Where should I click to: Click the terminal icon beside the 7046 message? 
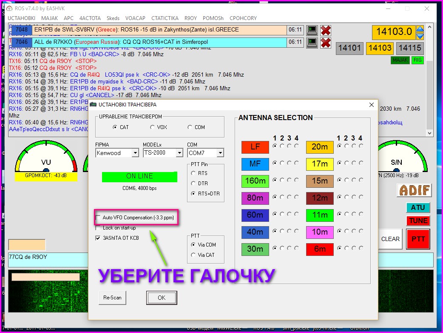pos(312,43)
